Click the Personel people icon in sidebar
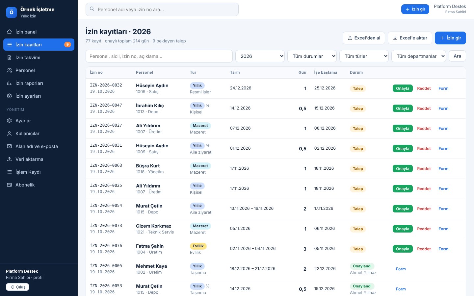The height and width of the screenshot is (296, 474). (x=10, y=70)
